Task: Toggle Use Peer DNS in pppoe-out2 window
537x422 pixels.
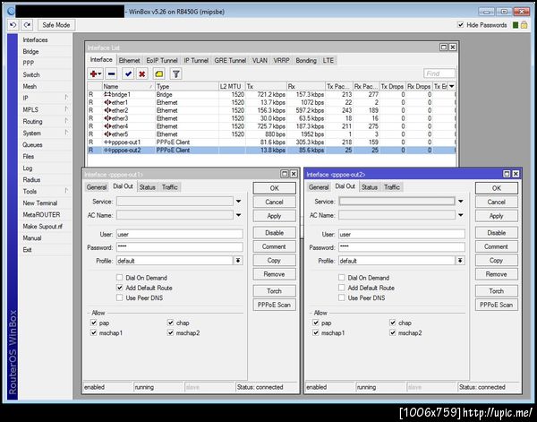Action: [x=342, y=297]
